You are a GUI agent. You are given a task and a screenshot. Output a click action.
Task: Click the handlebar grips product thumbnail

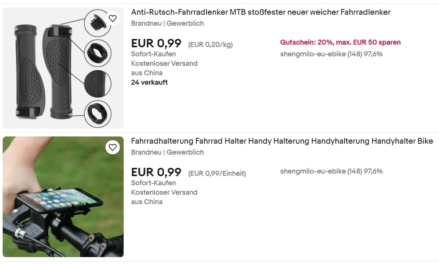pos(63,68)
